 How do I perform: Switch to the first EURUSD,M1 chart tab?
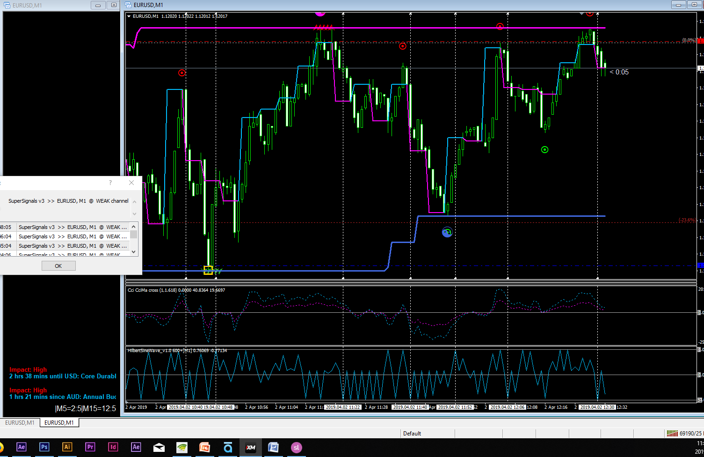20,422
